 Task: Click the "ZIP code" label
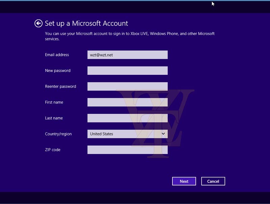click(x=53, y=150)
